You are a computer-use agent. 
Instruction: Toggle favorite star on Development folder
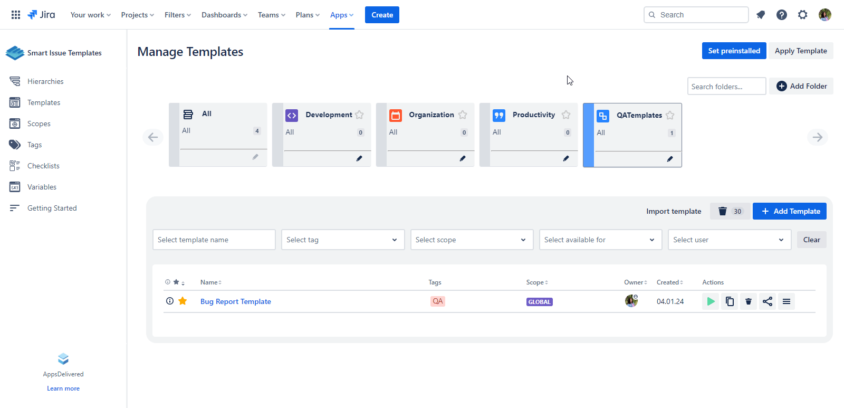click(x=359, y=115)
